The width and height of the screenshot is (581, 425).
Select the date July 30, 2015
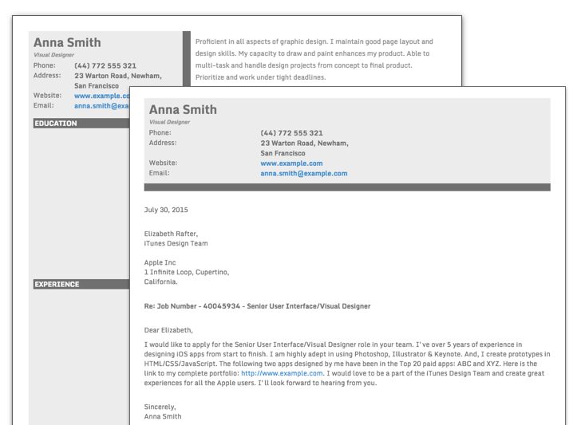click(166, 210)
